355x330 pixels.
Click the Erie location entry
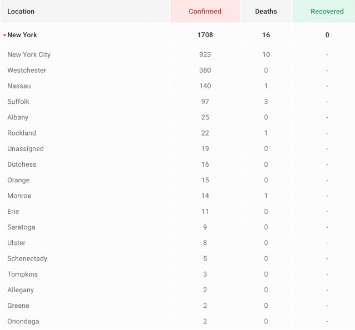coord(13,212)
